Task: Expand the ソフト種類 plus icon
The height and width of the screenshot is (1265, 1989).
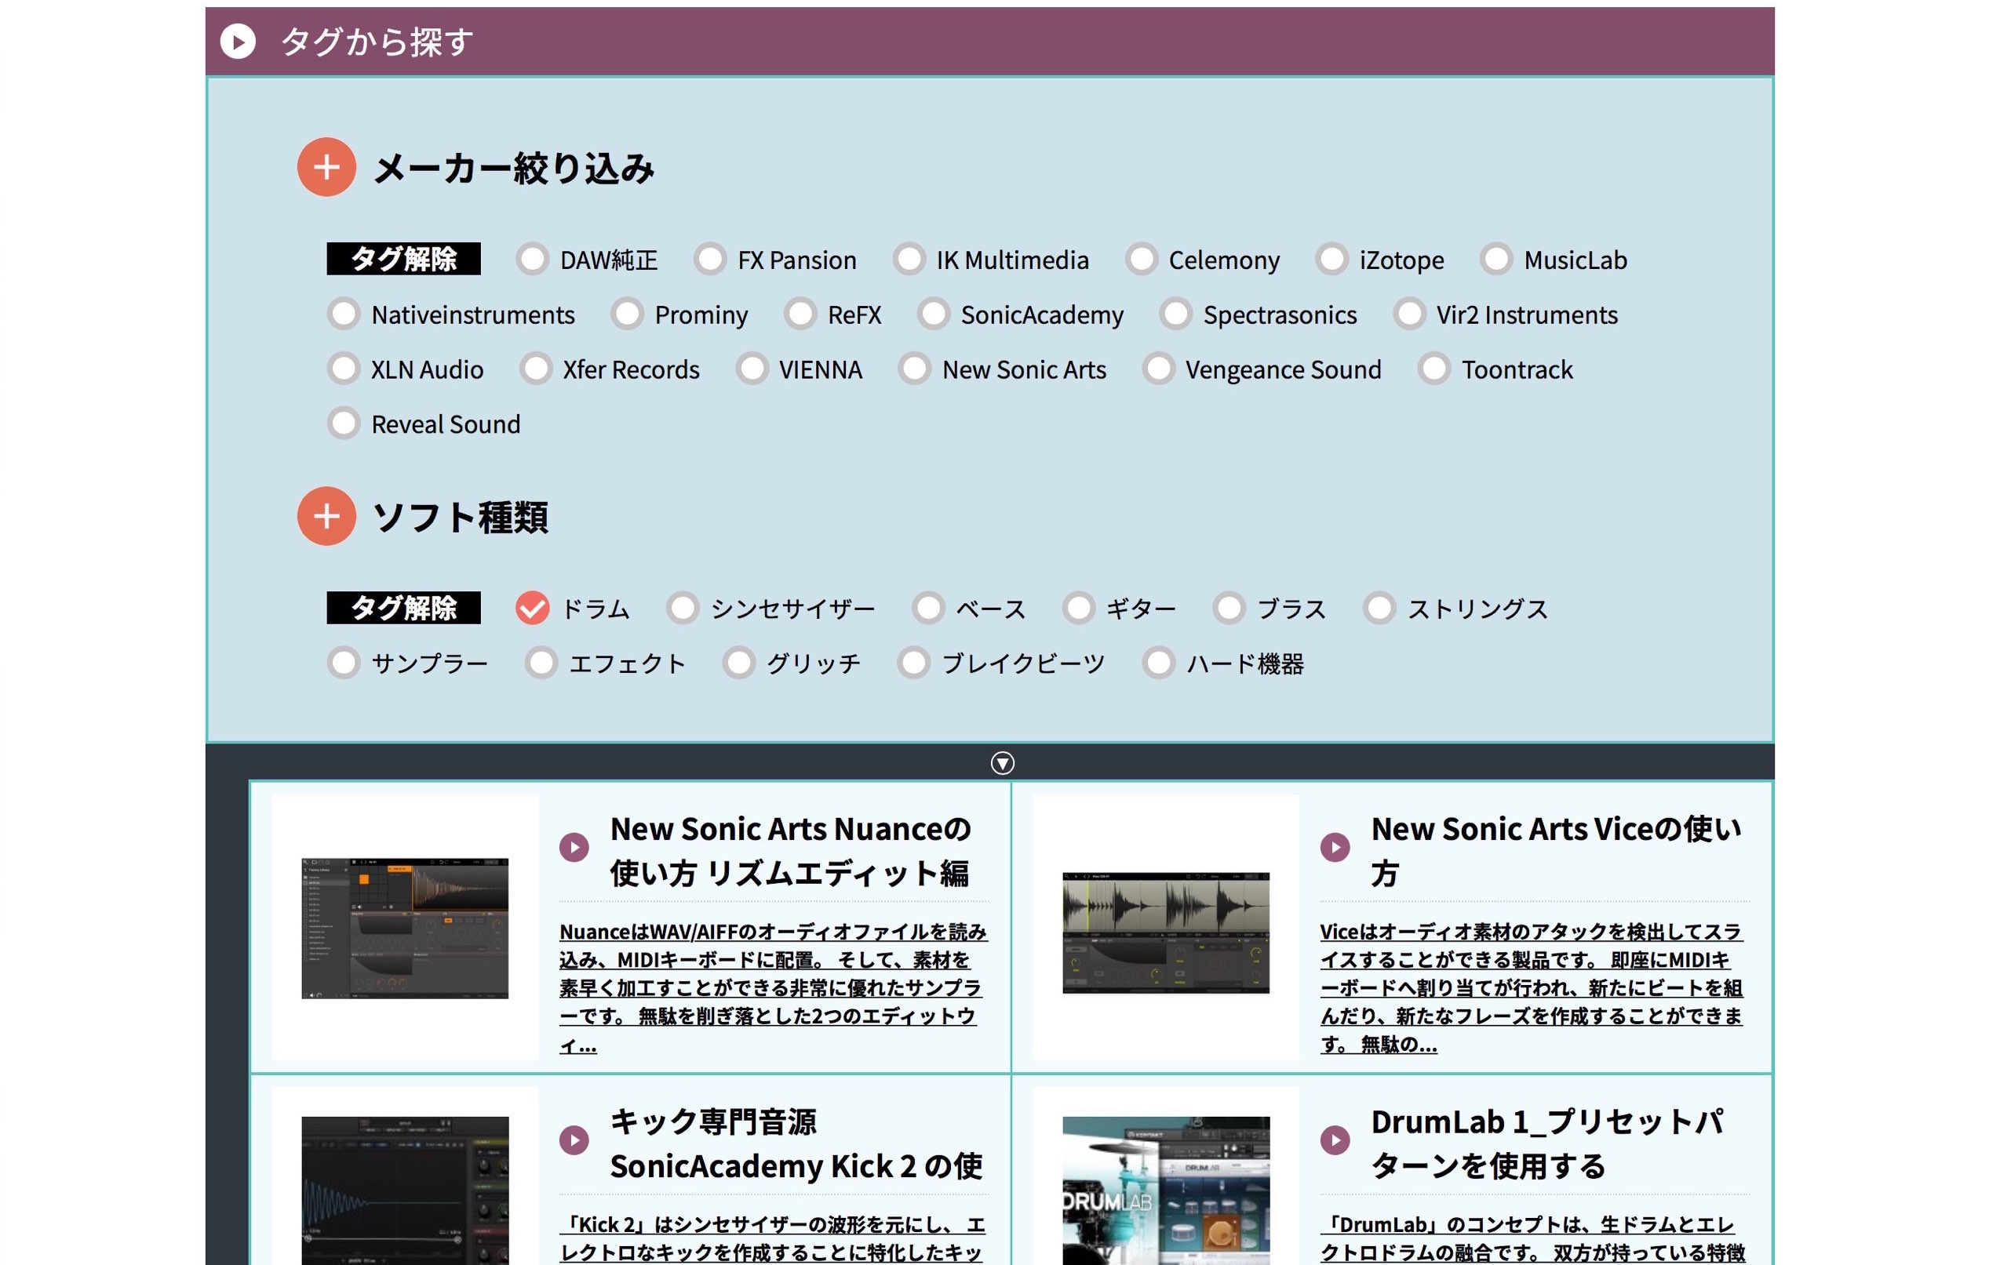Action: coord(326,516)
